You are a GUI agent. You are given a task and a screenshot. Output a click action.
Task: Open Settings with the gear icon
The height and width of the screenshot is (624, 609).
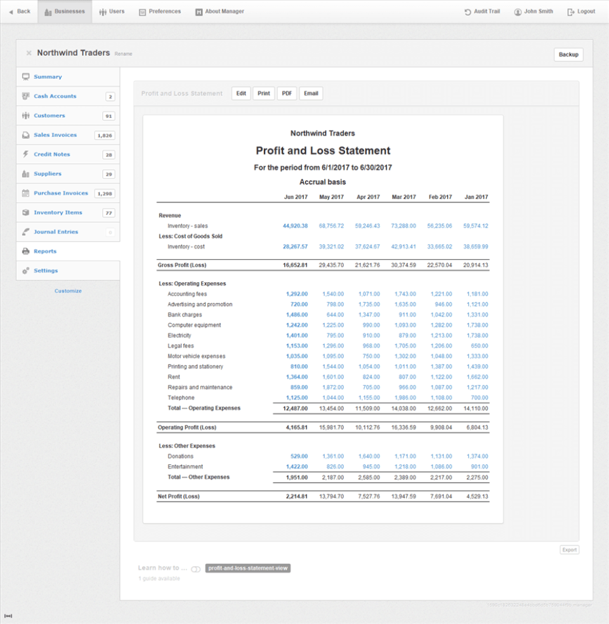coord(25,270)
